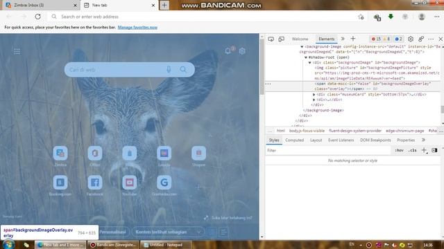Switch to Computed tab
The height and width of the screenshot is (249, 444).
point(294,140)
